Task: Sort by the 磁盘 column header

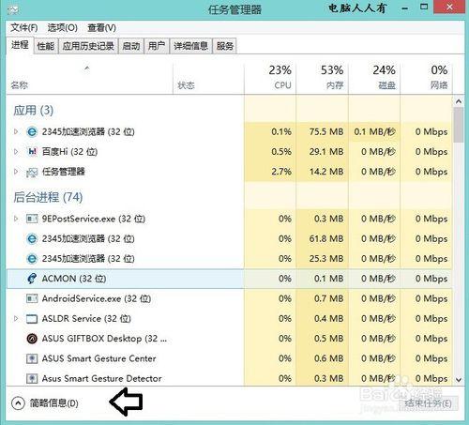Action: point(374,79)
